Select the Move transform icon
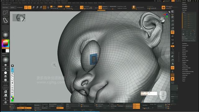This screenshot has width=199, height=112. (34, 7)
